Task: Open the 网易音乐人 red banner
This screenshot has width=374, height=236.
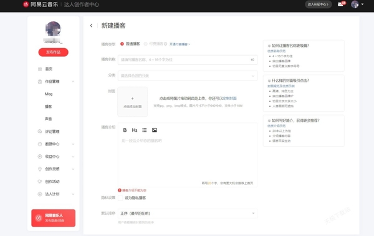Action: (53, 218)
